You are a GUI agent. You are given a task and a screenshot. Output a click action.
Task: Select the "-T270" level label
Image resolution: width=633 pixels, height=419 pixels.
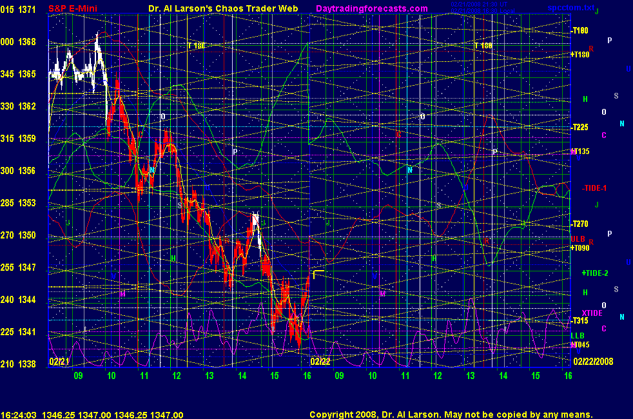579,224
